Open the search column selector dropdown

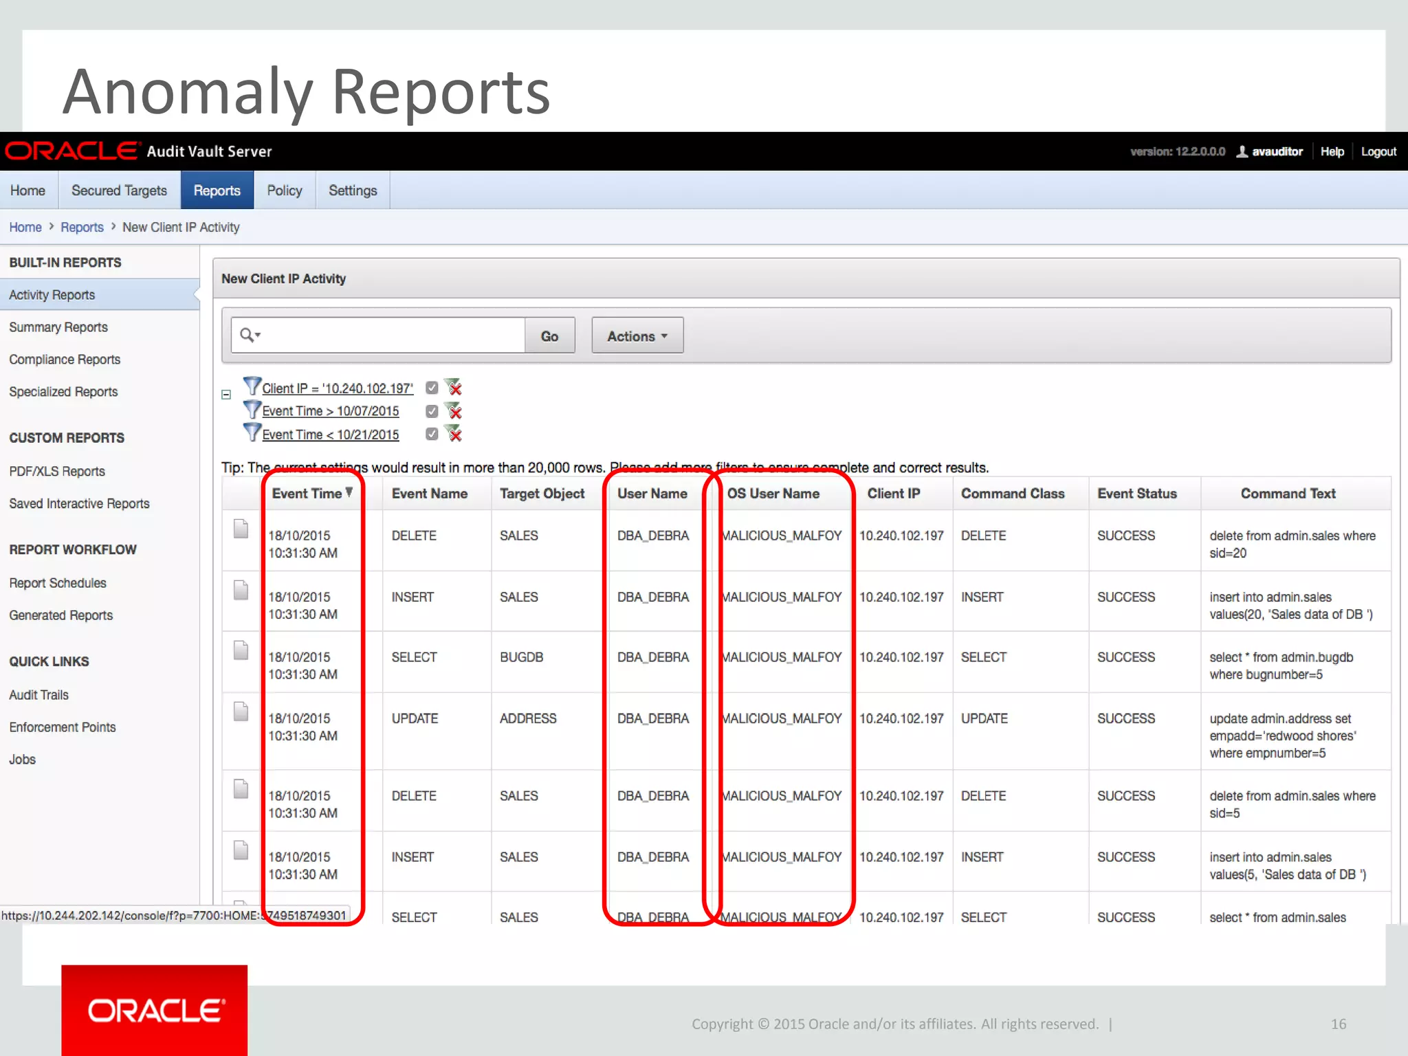point(250,335)
